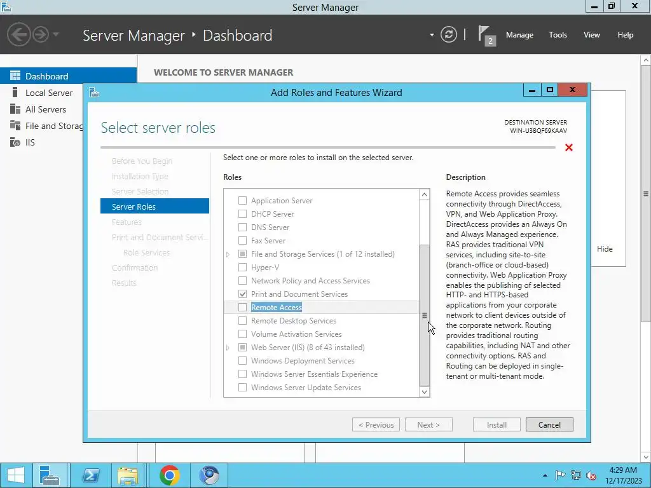
Task: Refresh the Server Manager dashboard
Action: (x=449, y=34)
